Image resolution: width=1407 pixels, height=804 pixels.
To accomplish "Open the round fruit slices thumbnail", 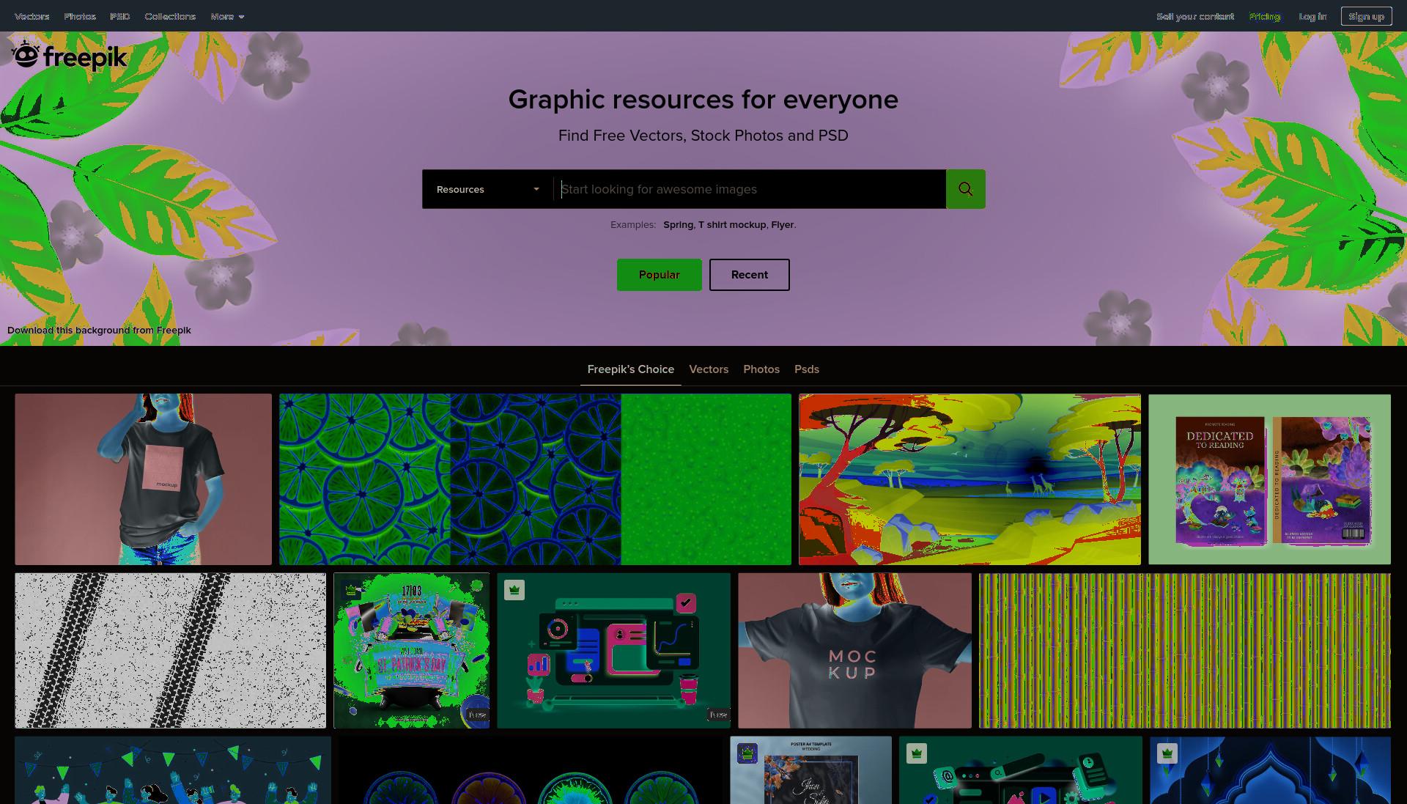I will (x=531, y=770).
